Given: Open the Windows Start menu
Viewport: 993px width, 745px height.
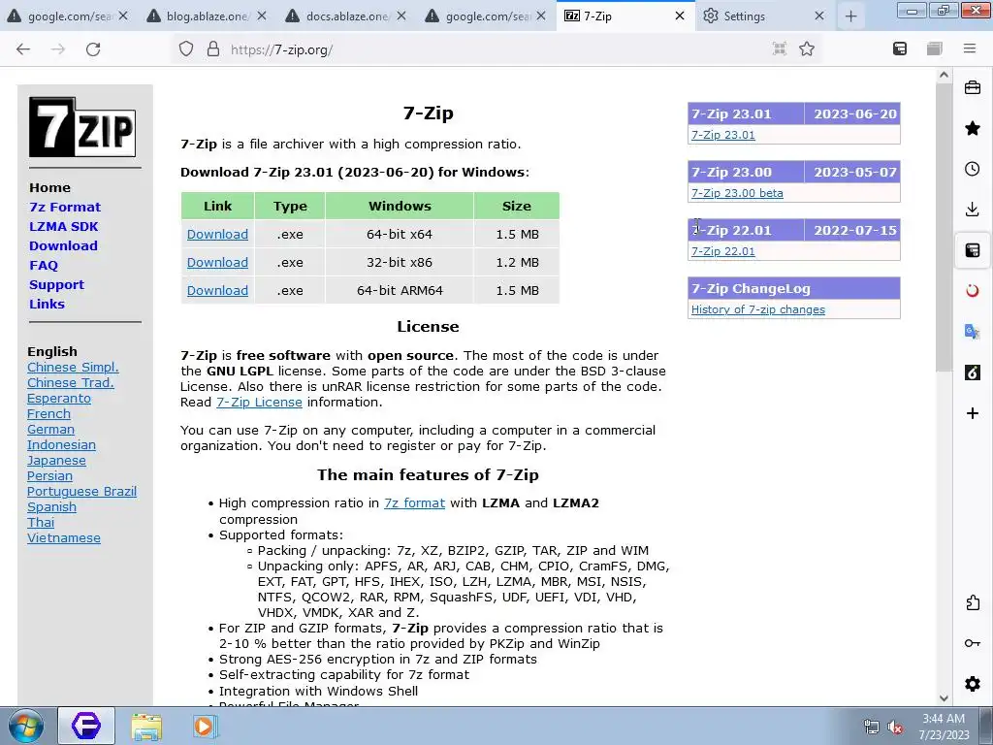Looking at the screenshot, I should 26,726.
